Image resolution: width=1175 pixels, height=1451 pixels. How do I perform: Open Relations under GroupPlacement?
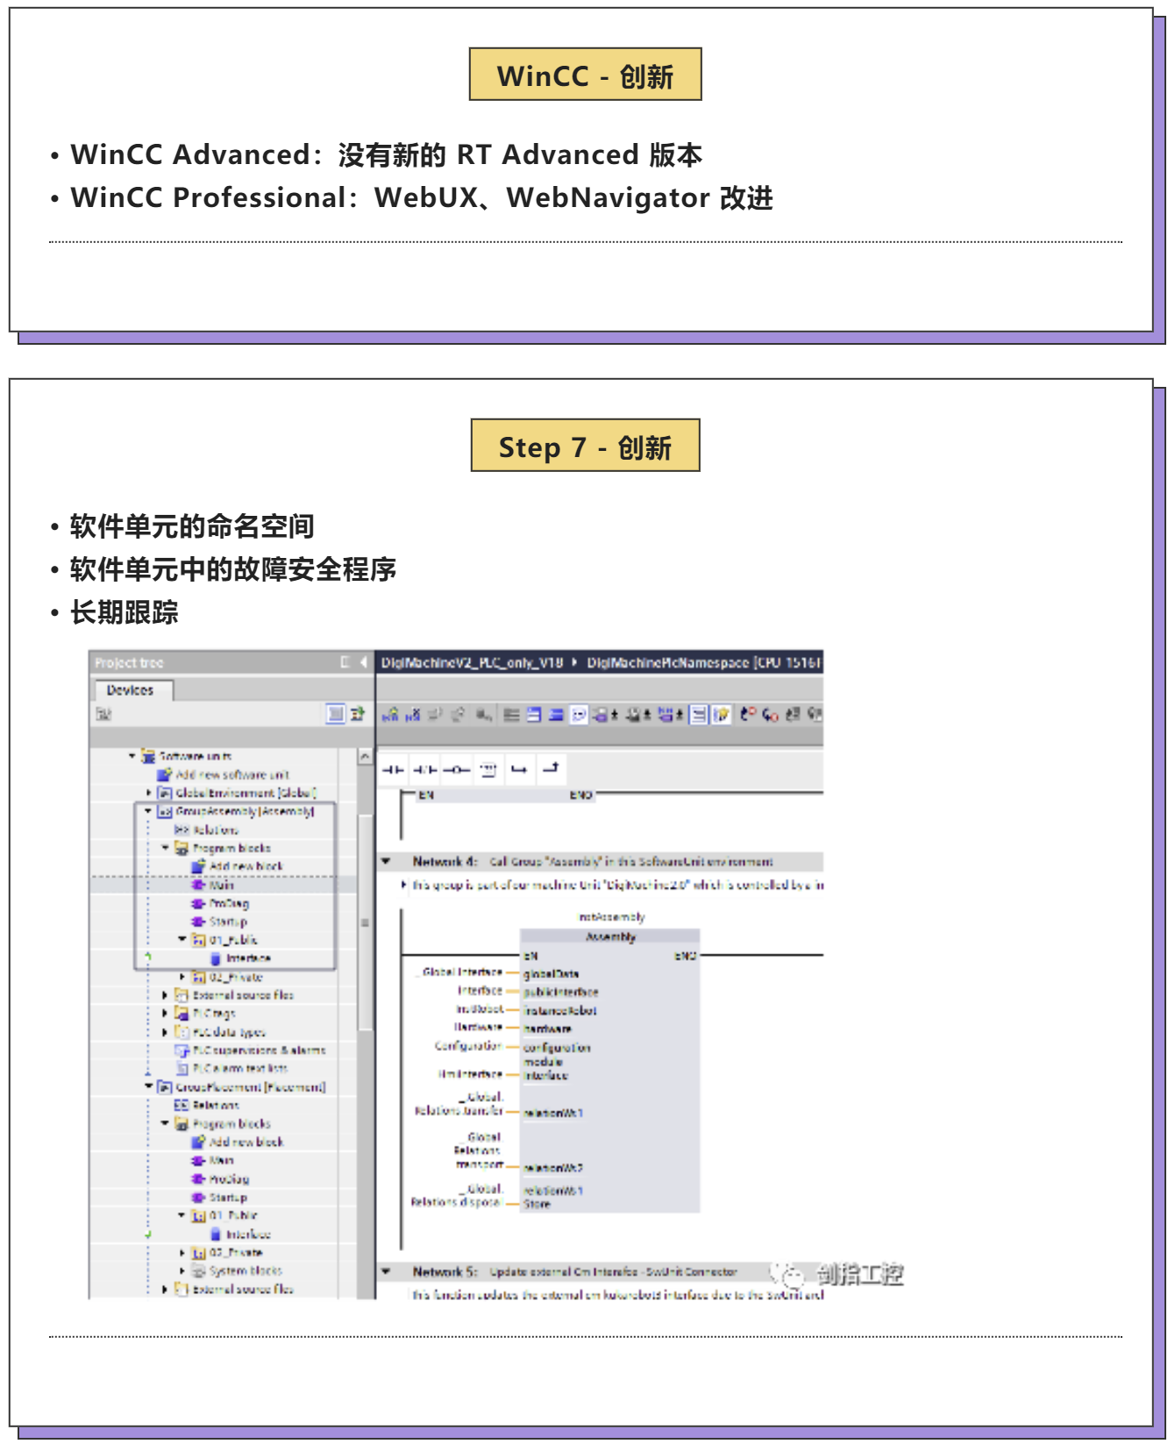pos(207,1105)
